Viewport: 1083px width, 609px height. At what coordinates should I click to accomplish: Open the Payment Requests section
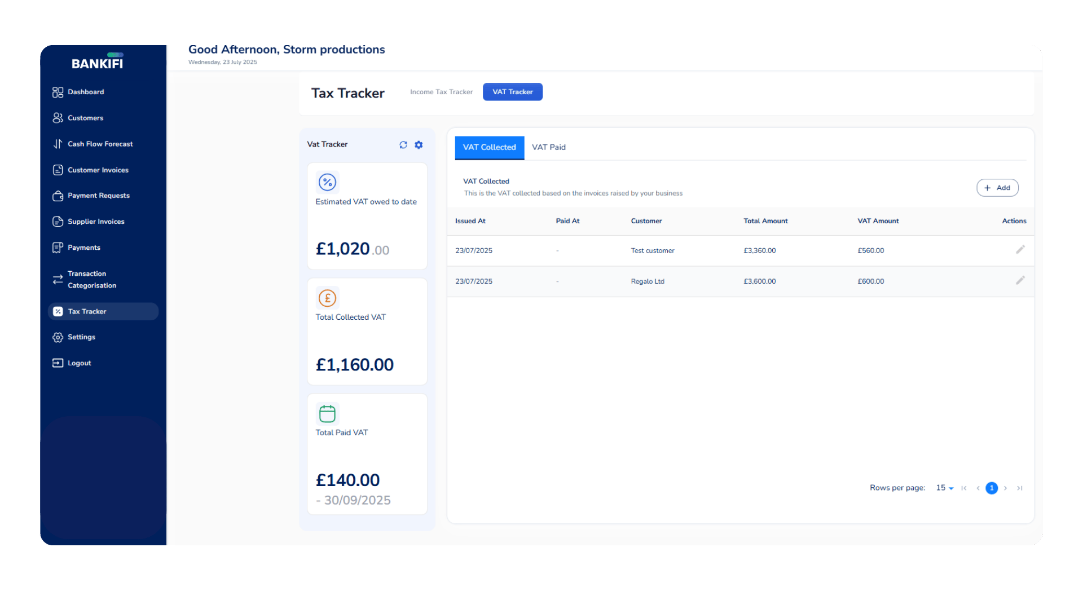coord(99,196)
